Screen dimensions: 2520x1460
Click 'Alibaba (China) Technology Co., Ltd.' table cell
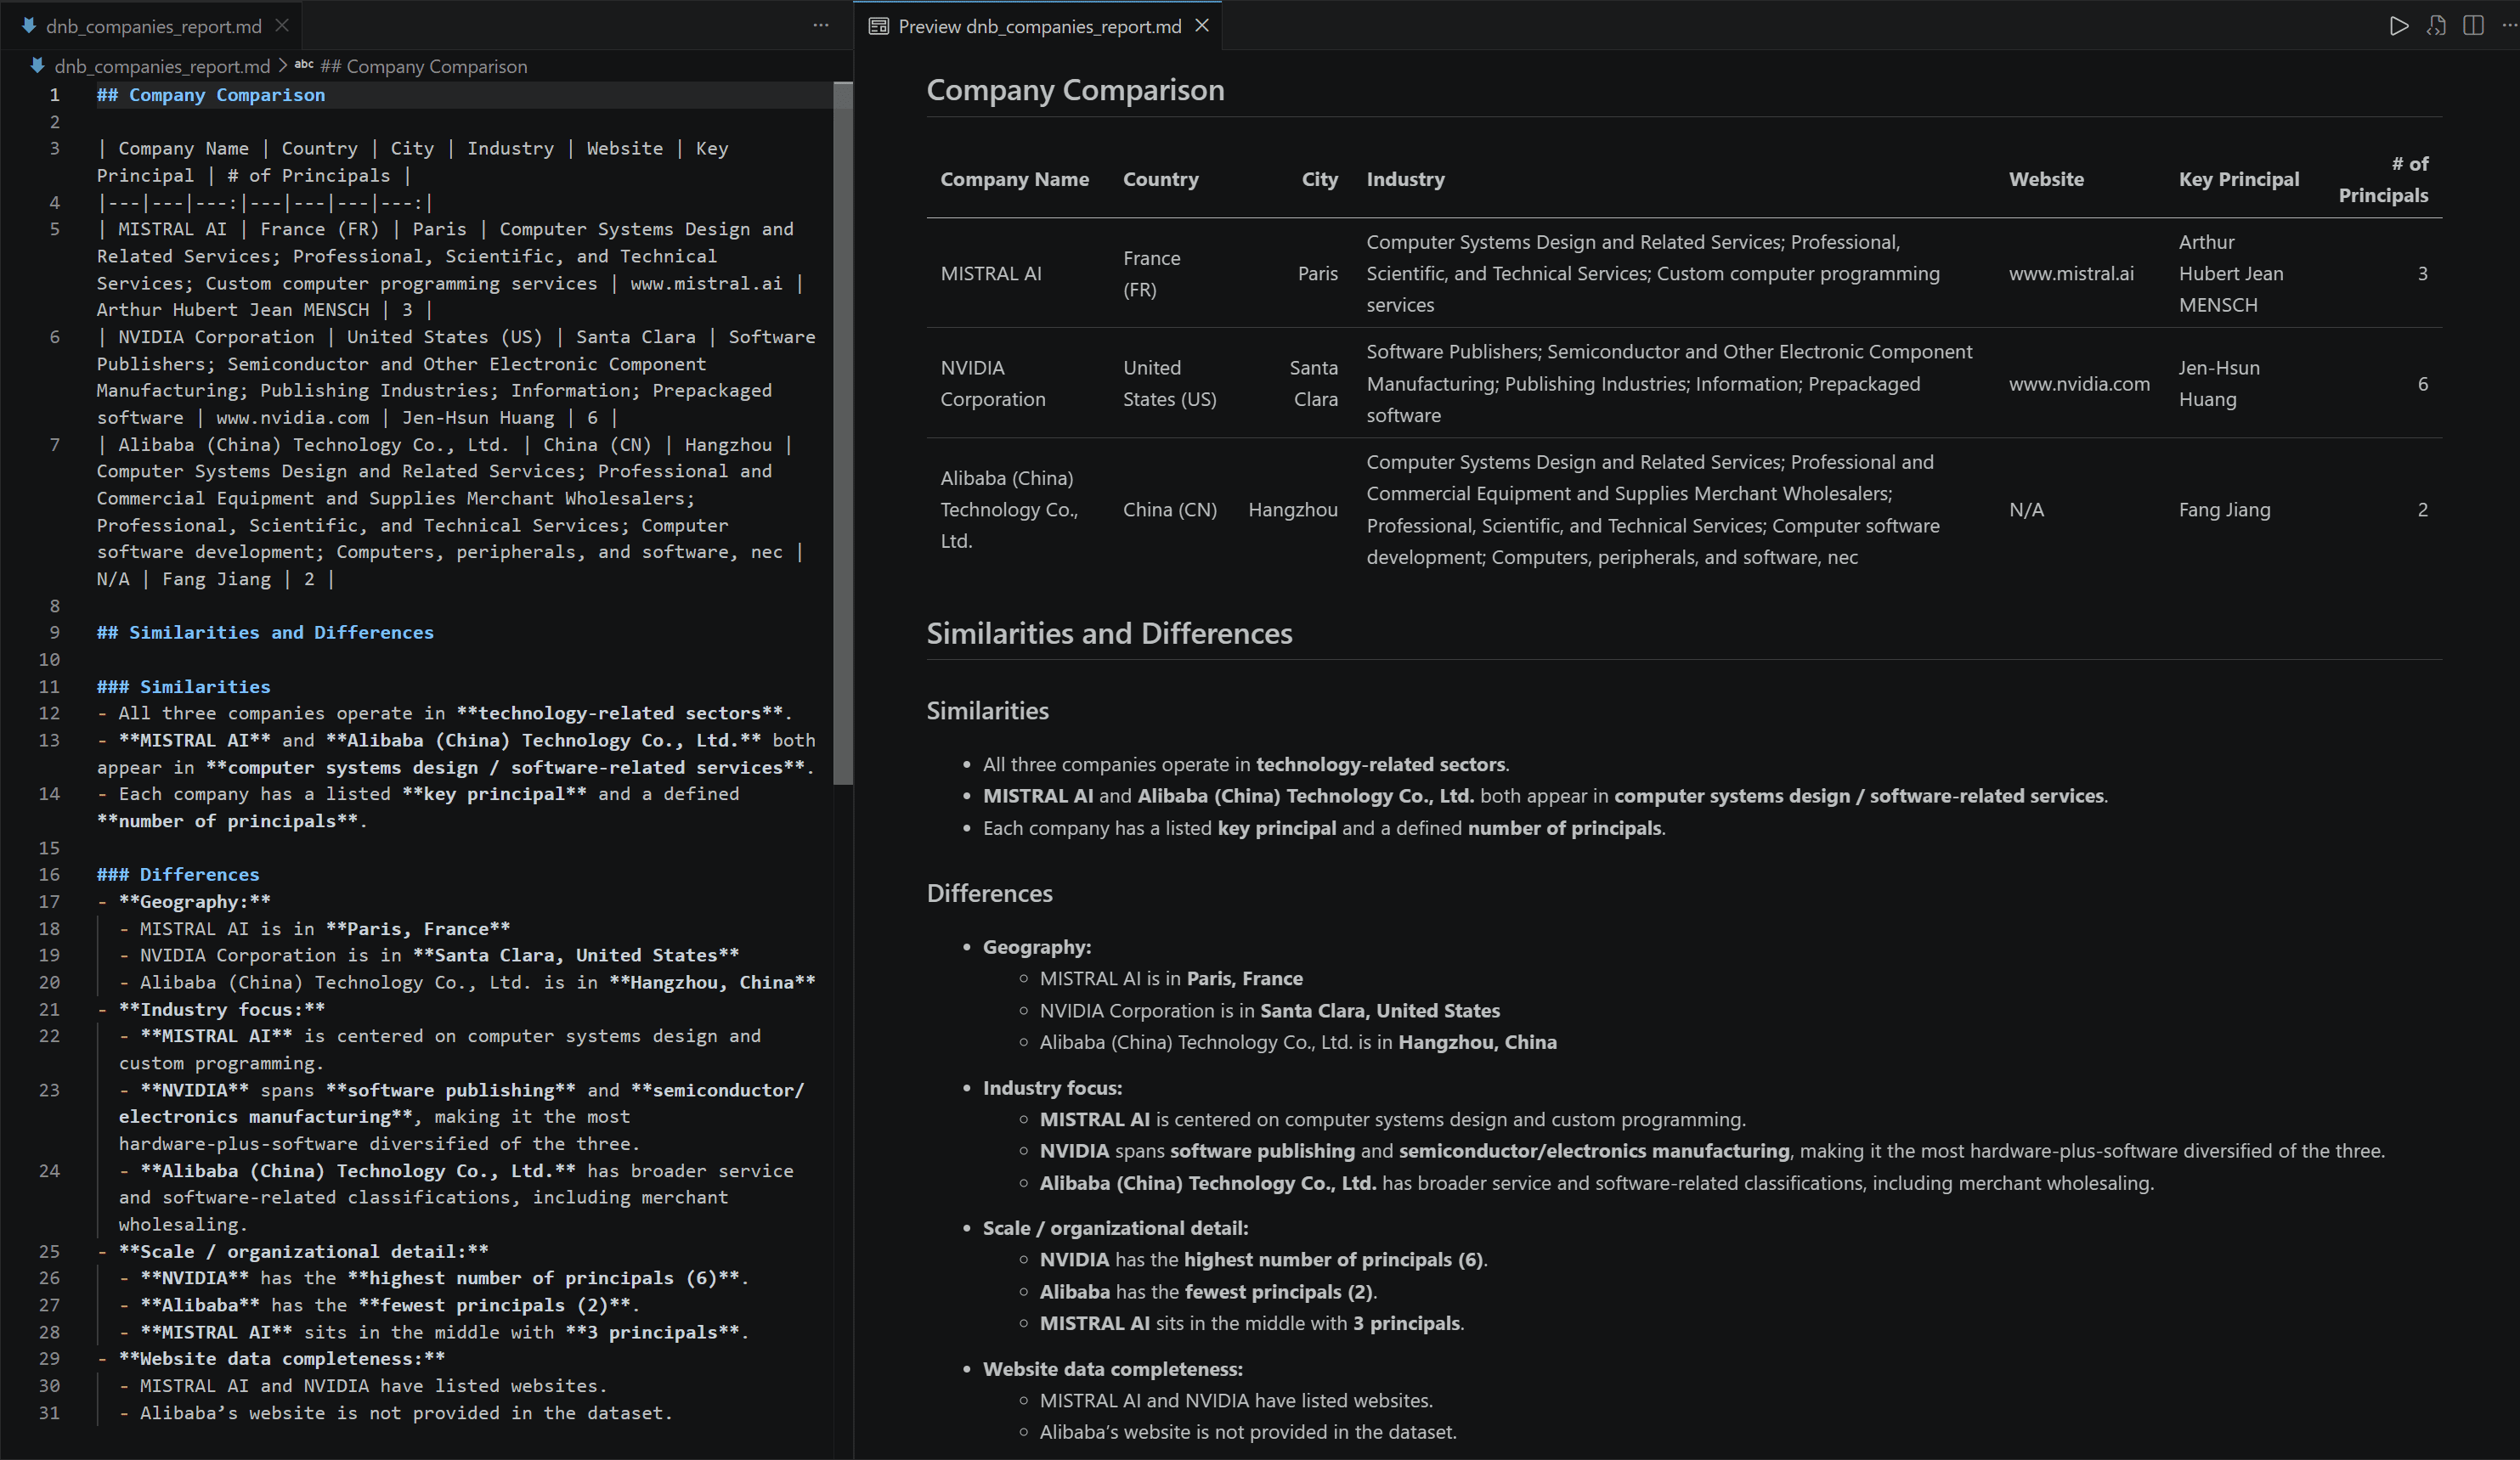[1009, 510]
